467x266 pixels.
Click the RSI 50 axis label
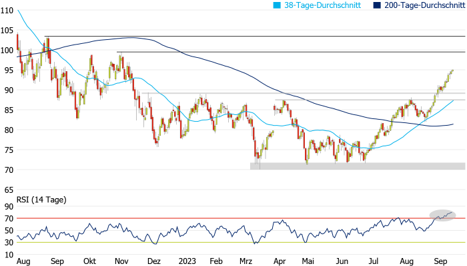point(8,230)
